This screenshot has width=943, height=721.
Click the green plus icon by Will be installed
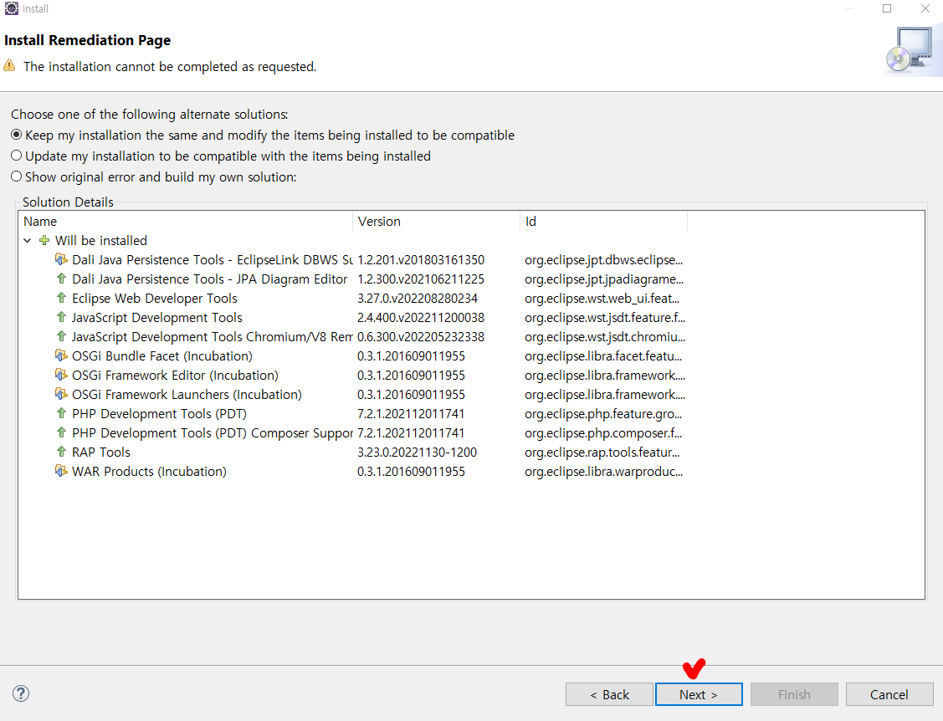(44, 241)
